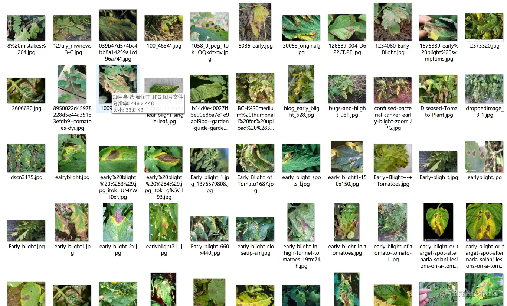Select the 3606630.jpg image thumbnail
This screenshot has width=507, height=306.
pos(26,90)
